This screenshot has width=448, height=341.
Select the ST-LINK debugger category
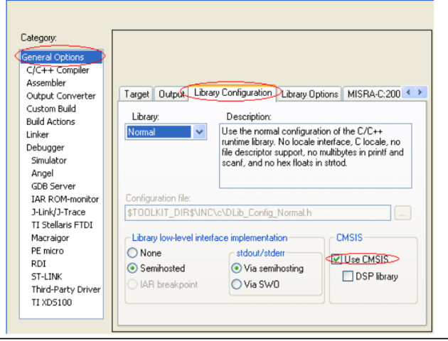46,276
